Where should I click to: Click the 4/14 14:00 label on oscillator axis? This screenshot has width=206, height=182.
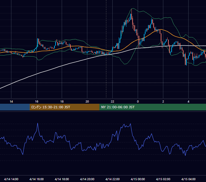[11, 179]
